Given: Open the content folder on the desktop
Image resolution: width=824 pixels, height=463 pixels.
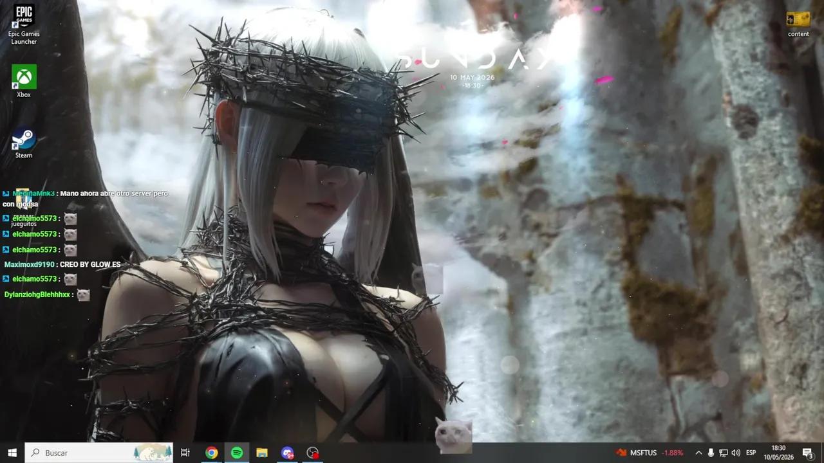Looking at the screenshot, I should tap(798, 24).
